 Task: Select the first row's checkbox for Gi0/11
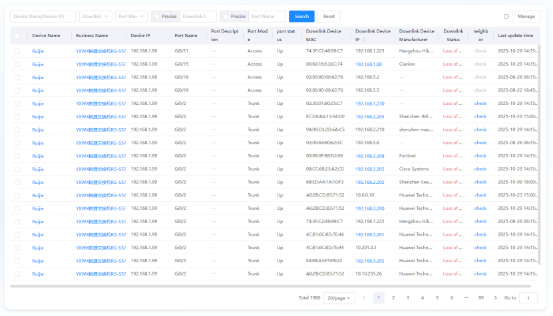(x=17, y=51)
